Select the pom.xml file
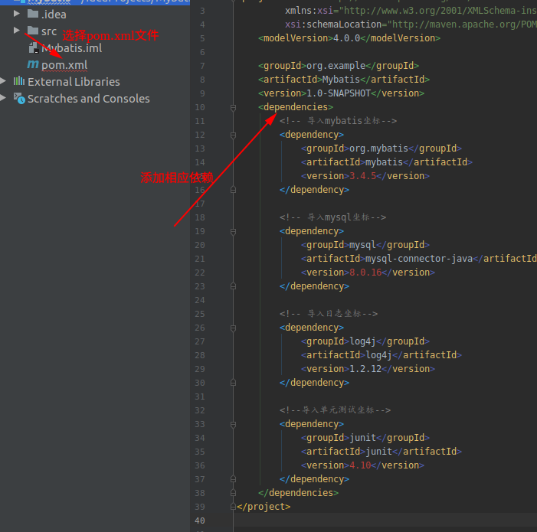Image resolution: width=537 pixels, height=532 pixels. coord(64,65)
